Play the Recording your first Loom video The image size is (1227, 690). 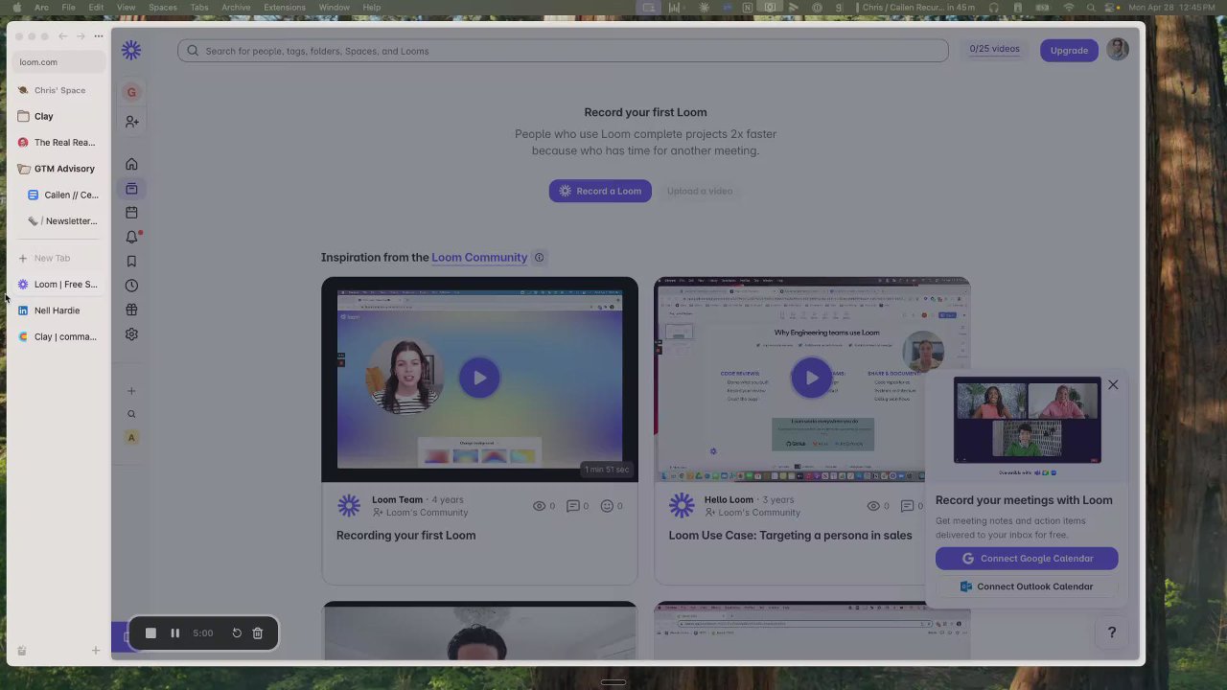click(x=479, y=378)
